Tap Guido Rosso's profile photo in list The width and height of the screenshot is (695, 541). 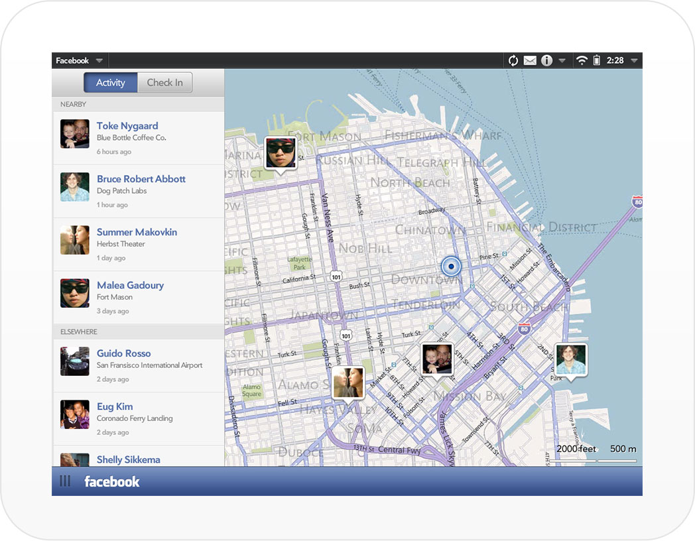click(75, 361)
